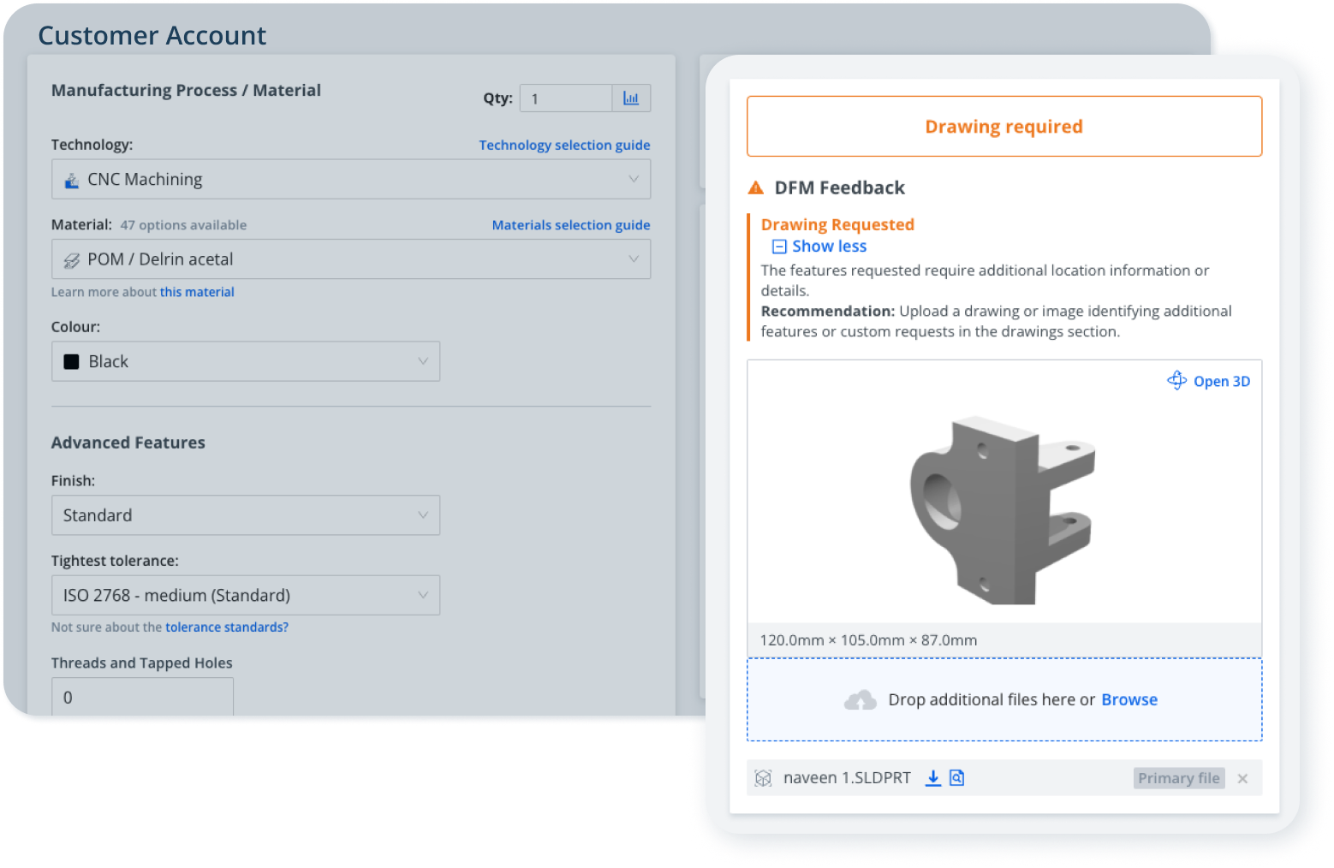Viewport: 1334px width, 868px height.
Task: Select the CNC Machining icon in the technology field
Action: (x=73, y=179)
